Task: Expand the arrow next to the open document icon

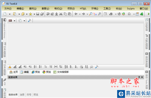Action: (x=19, y=14)
